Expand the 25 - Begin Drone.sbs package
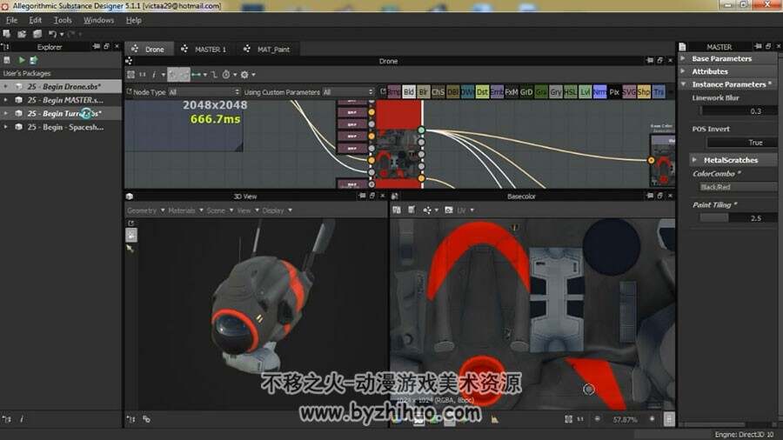The width and height of the screenshot is (783, 440). coord(5,86)
